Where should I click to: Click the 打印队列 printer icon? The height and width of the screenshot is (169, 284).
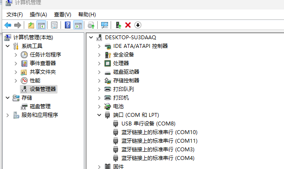click(108, 89)
